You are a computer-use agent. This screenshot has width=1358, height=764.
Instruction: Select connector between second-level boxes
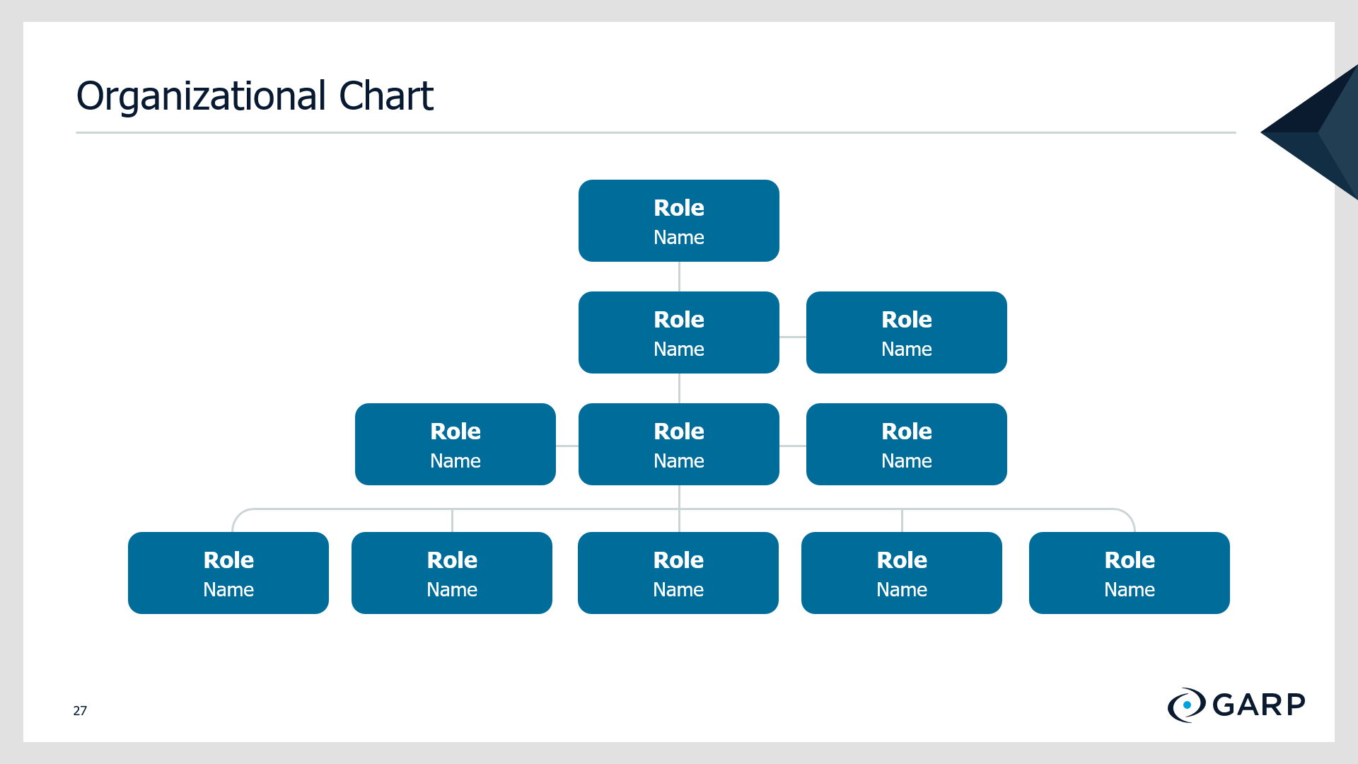pyautogui.click(x=793, y=337)
